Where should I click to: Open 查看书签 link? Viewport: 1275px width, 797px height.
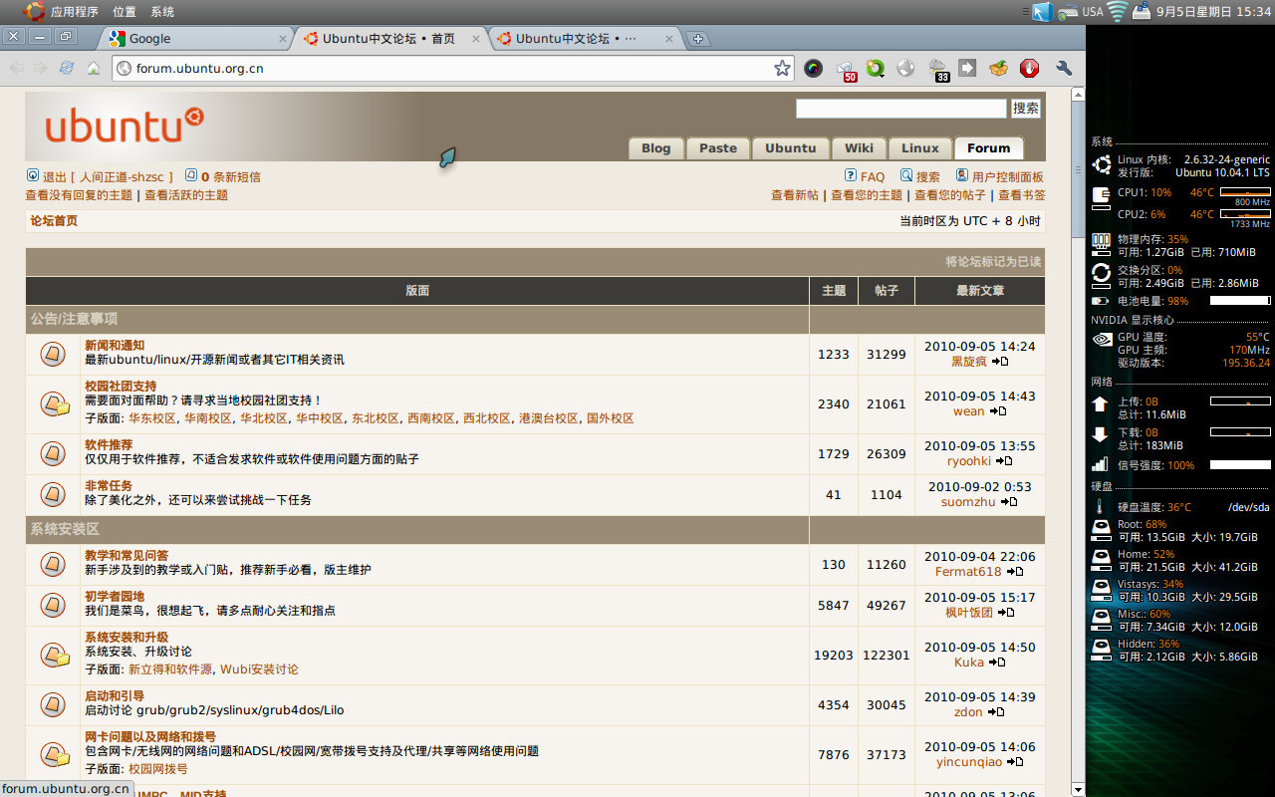click(x=1022, y=195)
